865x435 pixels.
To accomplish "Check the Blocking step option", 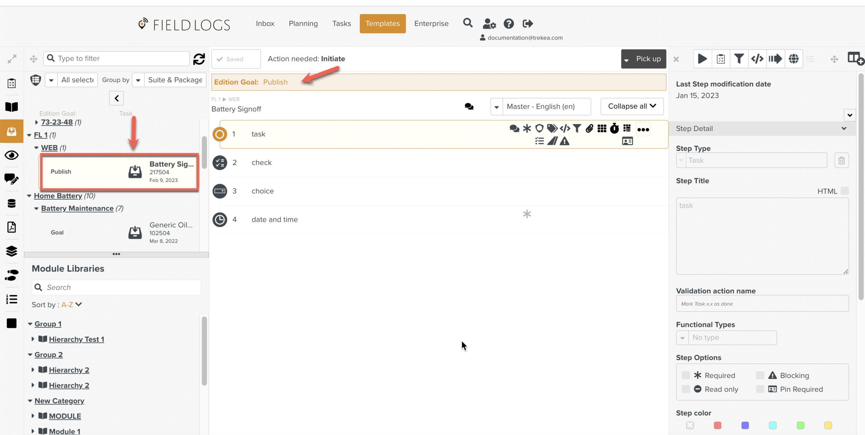I will 760,375.
